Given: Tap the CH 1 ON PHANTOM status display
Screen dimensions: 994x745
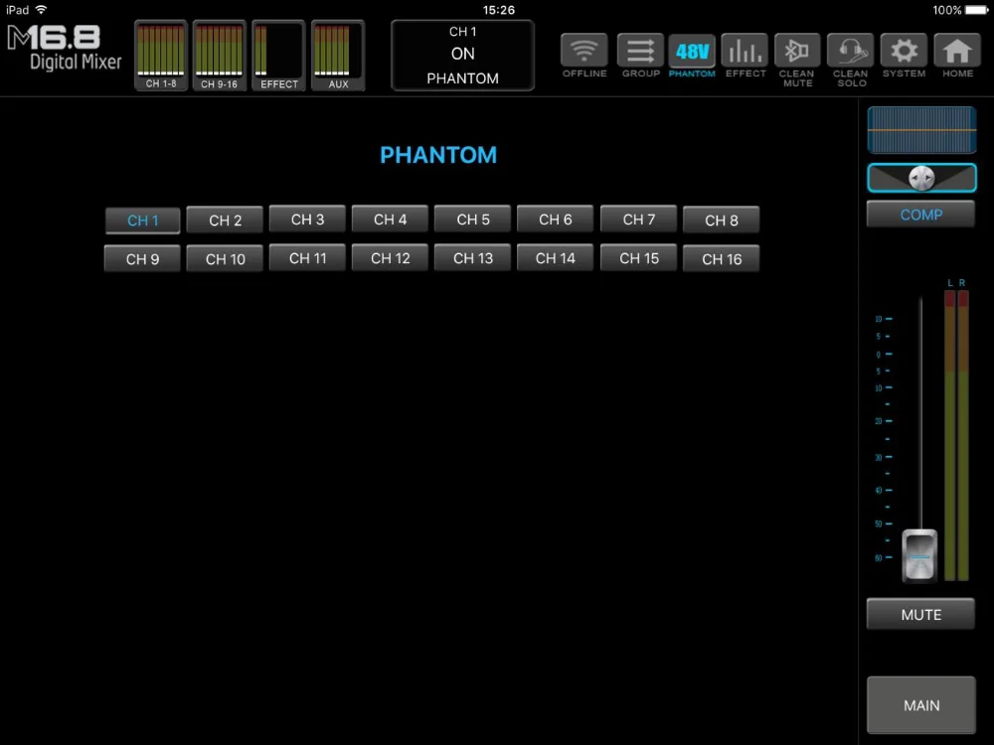Looking at the screenshot, I should click(x=463, y=55).
